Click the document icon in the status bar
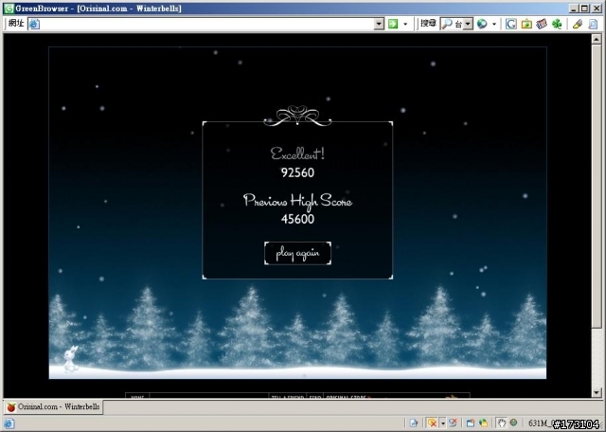 click(x=414, y=423)
